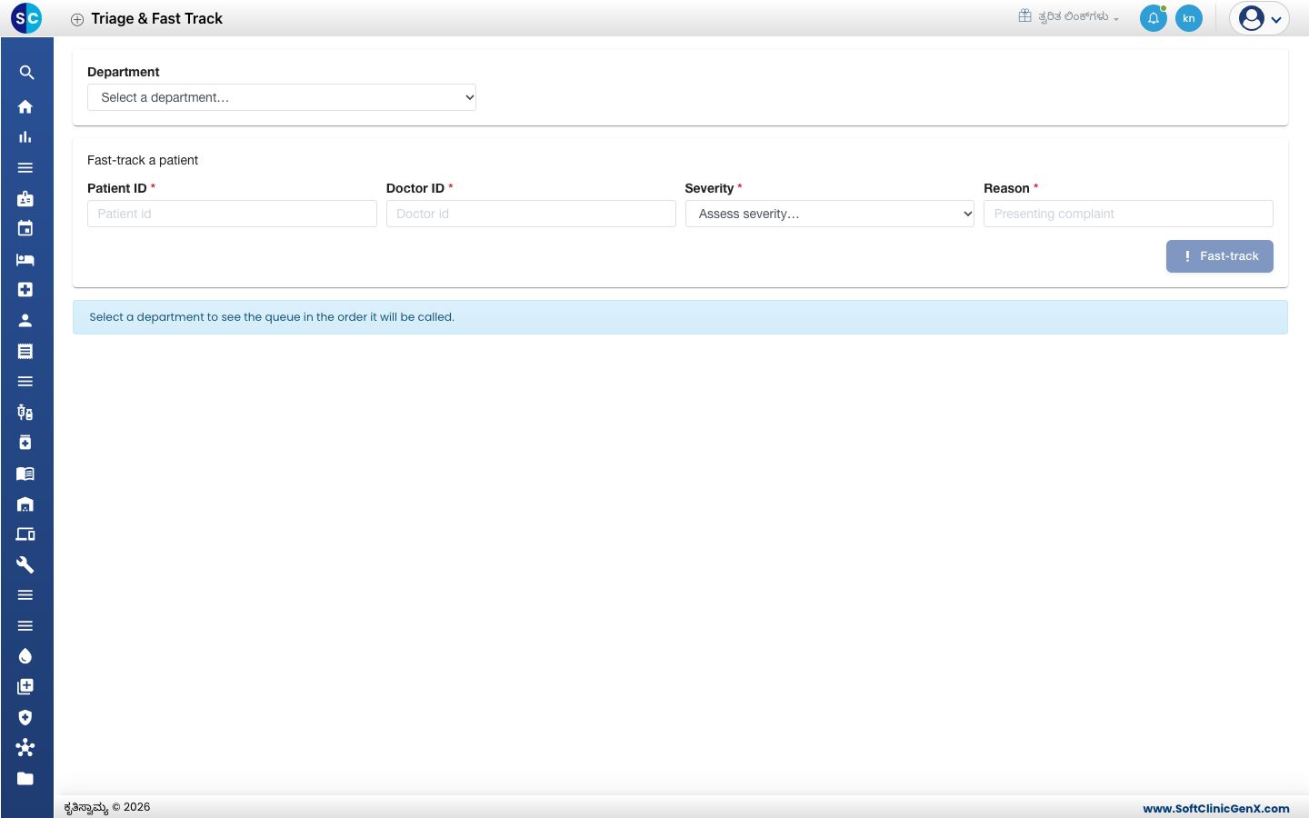The width and height of the screenshot is (1309, 818).
Task: Open the Select a department dropdown
Action: 282,97
